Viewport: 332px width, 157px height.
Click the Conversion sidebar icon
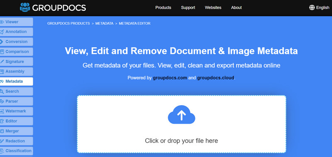point(2,42)
